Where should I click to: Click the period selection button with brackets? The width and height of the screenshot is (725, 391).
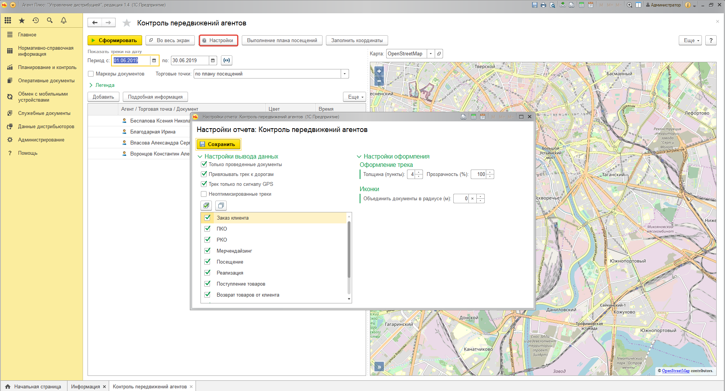coord(227,60)
